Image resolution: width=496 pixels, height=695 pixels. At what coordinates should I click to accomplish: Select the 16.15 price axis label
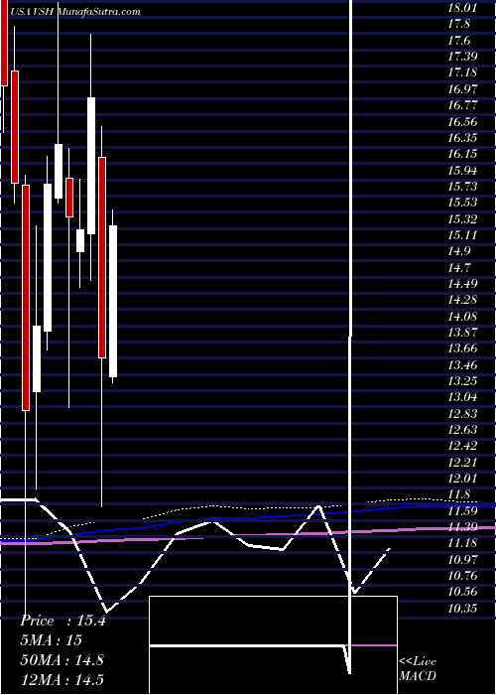(x=462, y=154)
